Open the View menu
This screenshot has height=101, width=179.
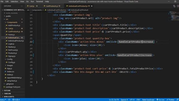pyautogui.click(x=22, y=1)
